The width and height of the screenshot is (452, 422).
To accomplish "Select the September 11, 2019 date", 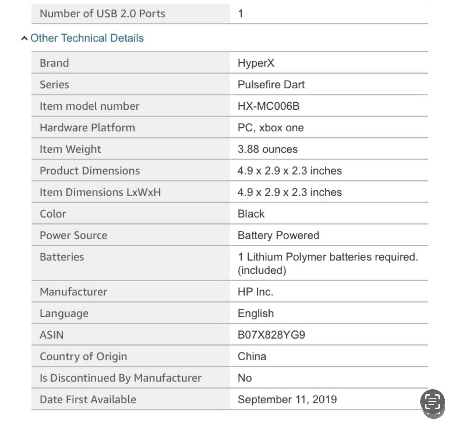I will coord(287,399).
